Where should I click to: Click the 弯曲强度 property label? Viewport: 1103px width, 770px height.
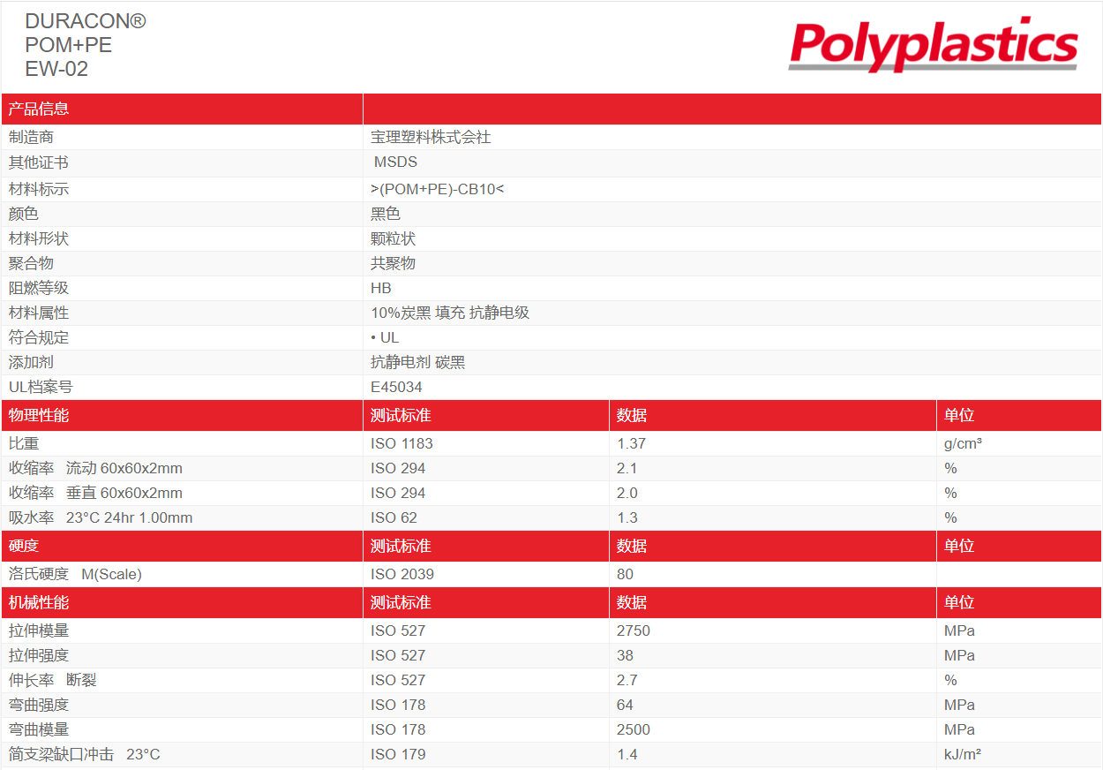pos(39,705)
